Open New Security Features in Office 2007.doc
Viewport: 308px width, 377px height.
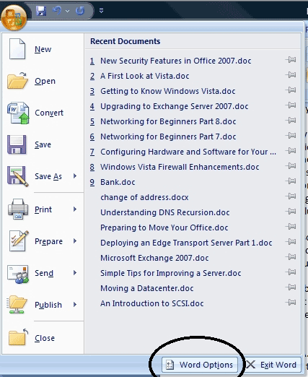pyautogui.click(x=176, y=61)
